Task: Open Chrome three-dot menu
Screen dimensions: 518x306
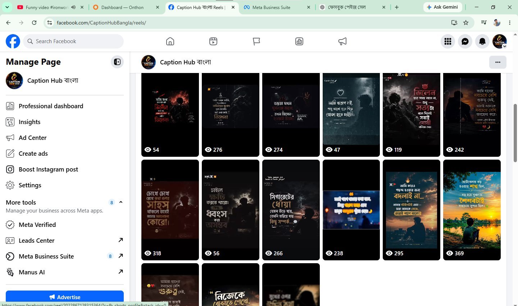Action: tap(510, 23)
